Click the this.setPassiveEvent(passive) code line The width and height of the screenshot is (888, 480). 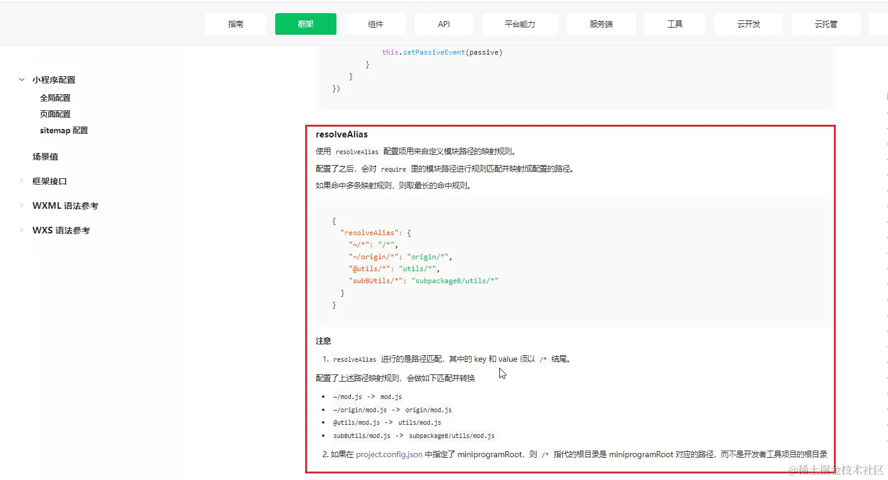(x=442, y=52)
